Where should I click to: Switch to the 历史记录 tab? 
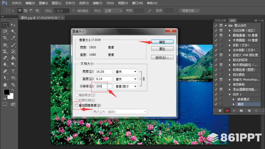coord(220,20)
